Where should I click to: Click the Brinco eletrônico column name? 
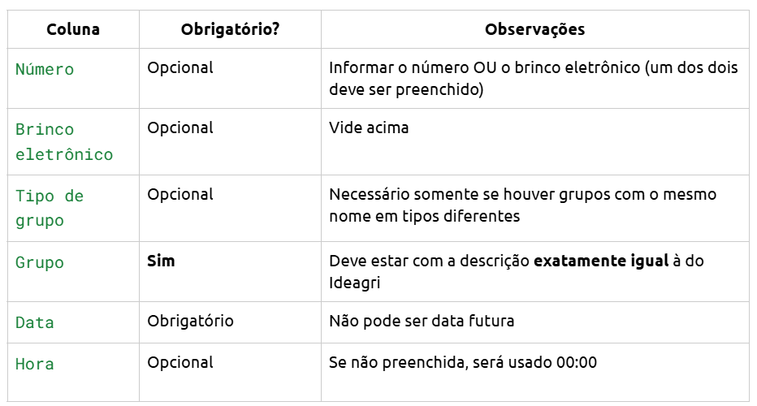coord(64,142)
